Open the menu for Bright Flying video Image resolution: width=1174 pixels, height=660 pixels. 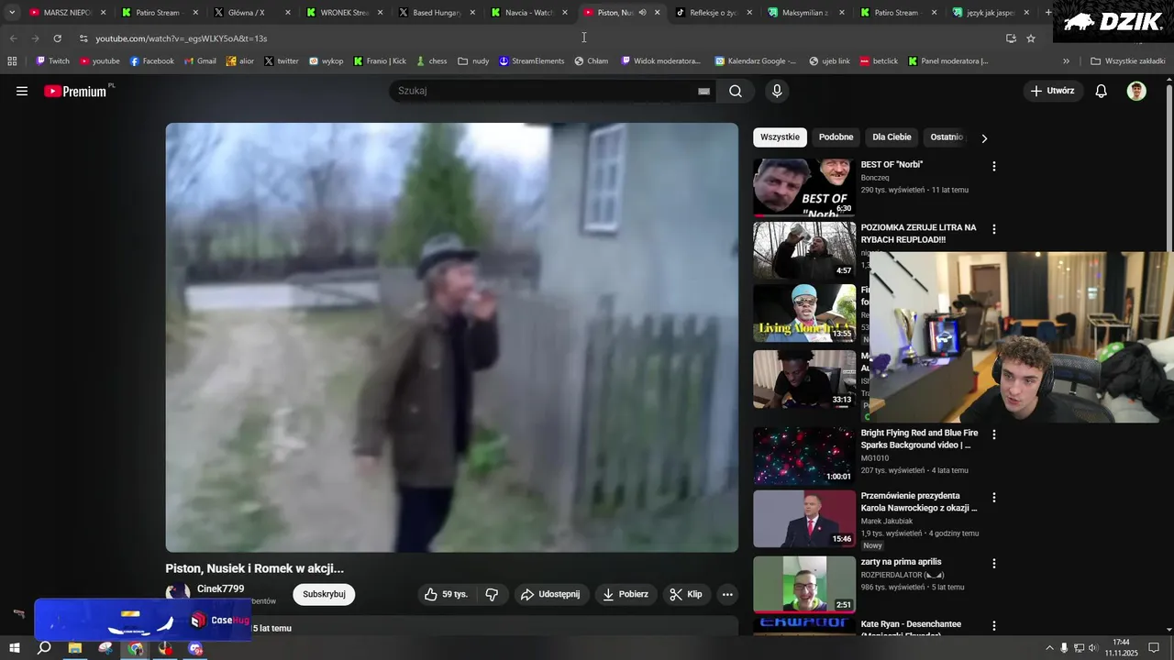pos(993,434)
